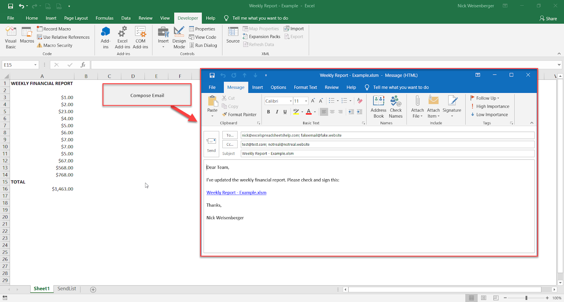564x302 pixels.
Task: Collapse the Excel ribbon
Action: 559,54
